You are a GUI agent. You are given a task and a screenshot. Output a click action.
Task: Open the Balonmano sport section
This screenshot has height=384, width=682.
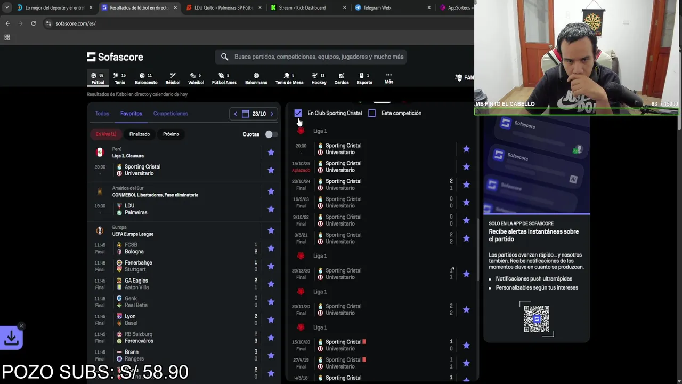(256, 78)
